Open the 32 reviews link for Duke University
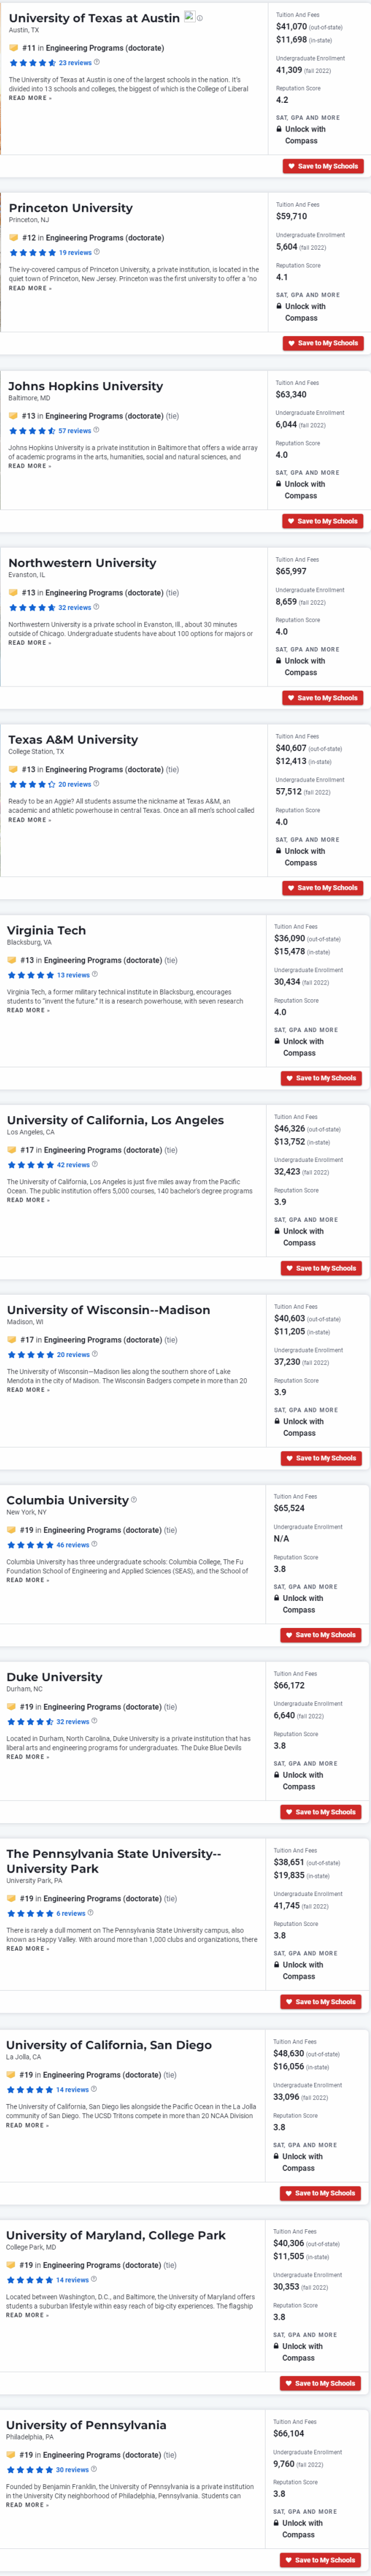Viewport: 371px width, 2576px height. [73, 1722]
